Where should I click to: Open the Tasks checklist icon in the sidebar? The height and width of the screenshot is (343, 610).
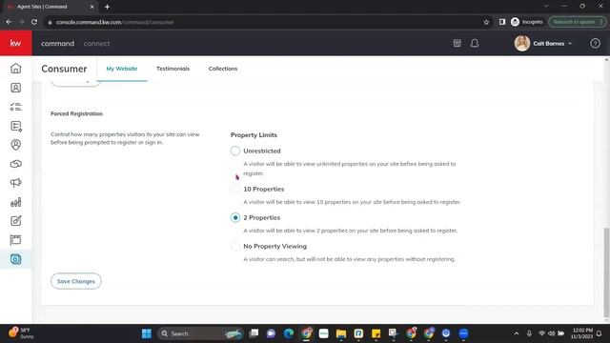coord(15,107)
